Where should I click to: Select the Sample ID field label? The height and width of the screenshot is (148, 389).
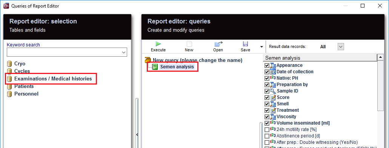tap(287, 91)
